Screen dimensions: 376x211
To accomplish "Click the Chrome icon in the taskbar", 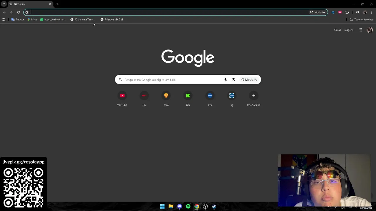I will pos(197,206).
